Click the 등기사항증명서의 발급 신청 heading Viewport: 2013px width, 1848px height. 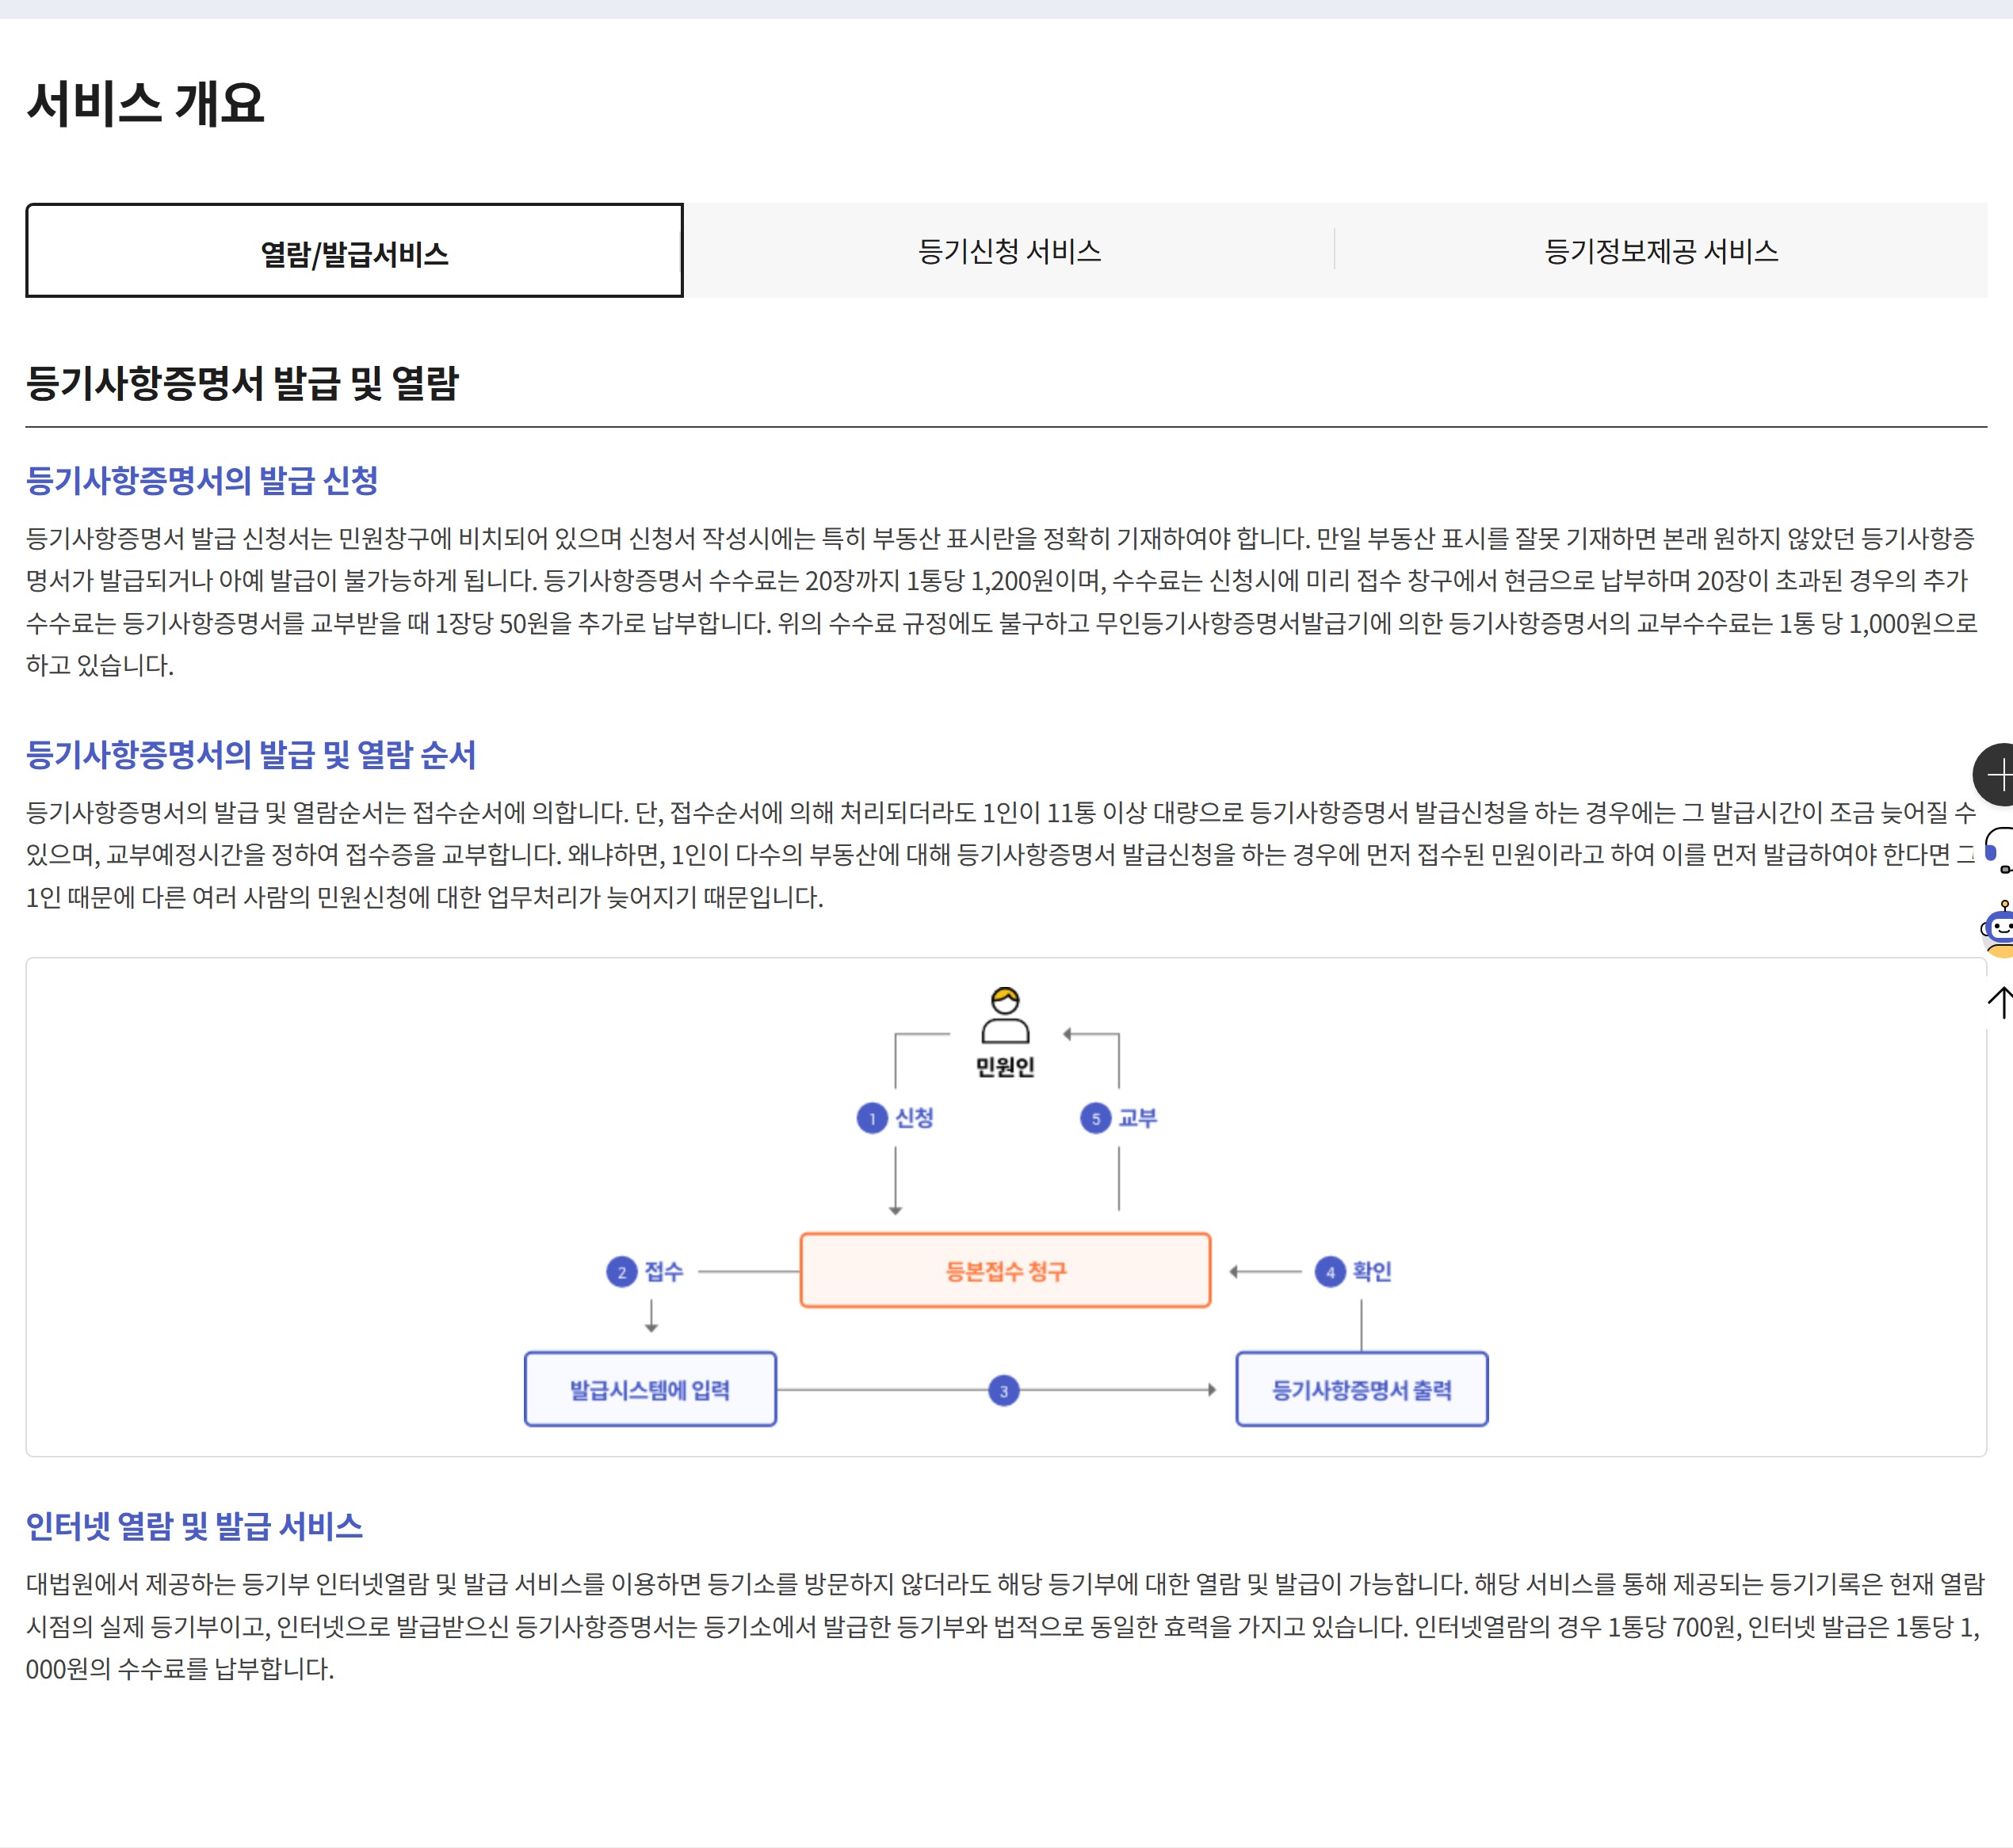202,481
